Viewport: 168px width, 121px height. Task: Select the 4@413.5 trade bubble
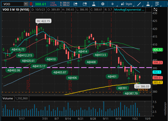(x=100, y=55)
